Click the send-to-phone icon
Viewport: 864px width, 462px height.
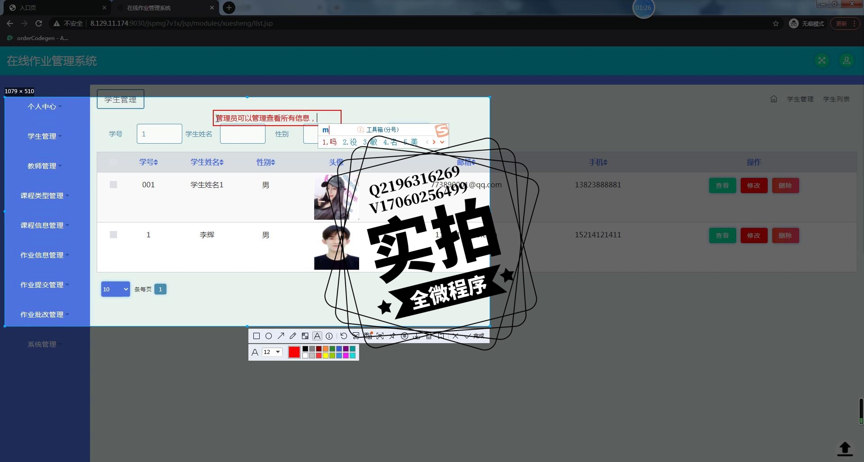(429, 336)
